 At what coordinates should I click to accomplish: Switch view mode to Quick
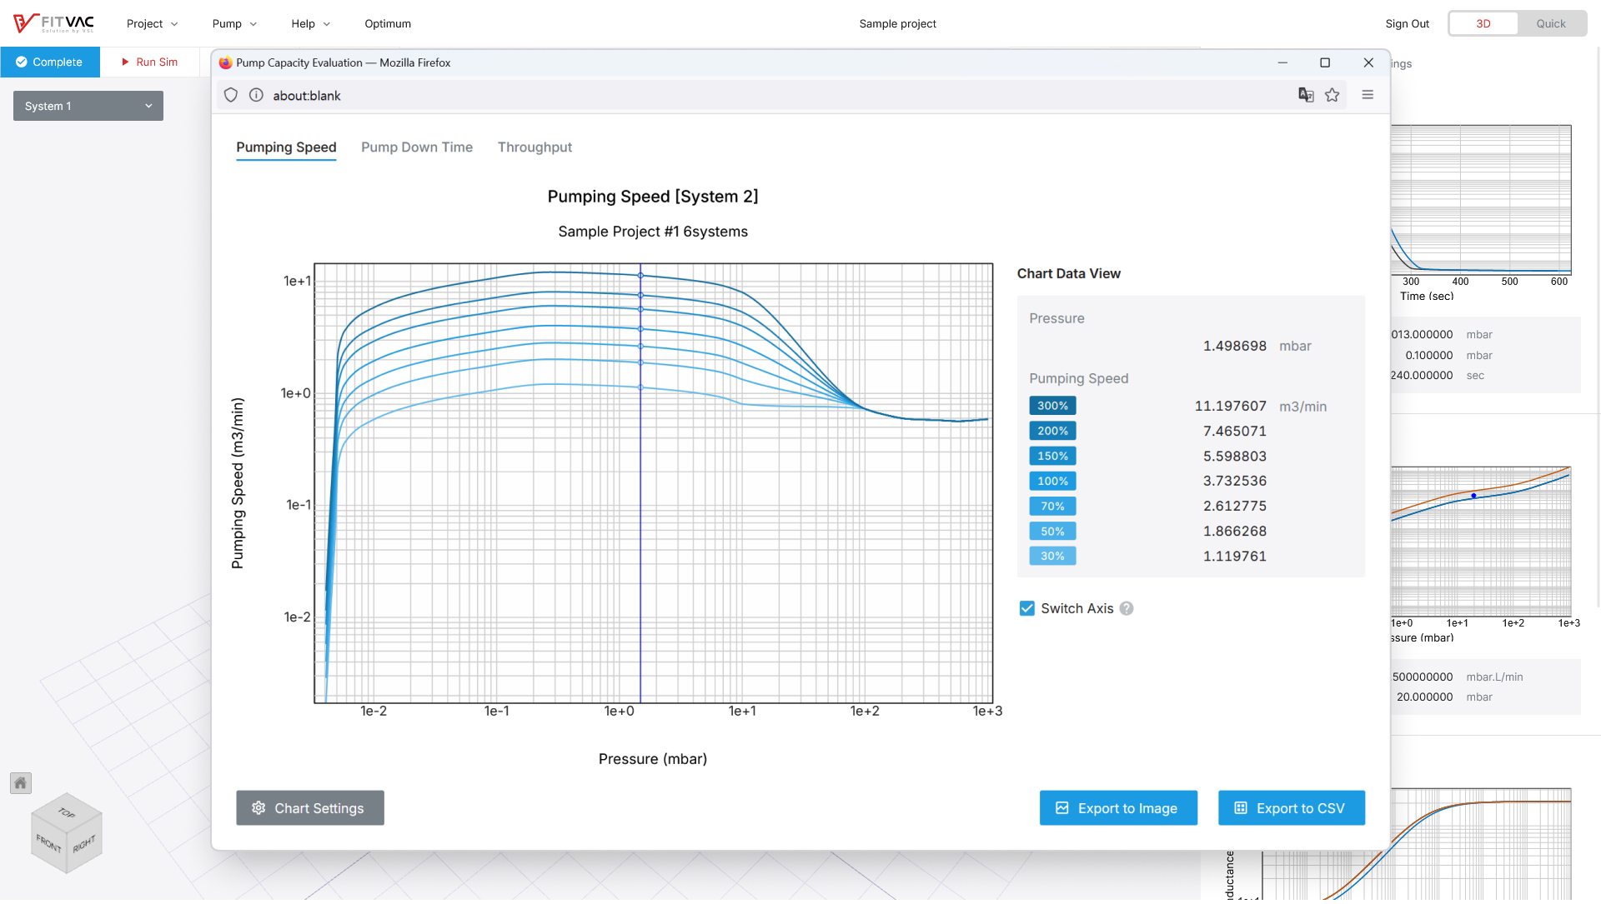click(x=1551, y=23)
